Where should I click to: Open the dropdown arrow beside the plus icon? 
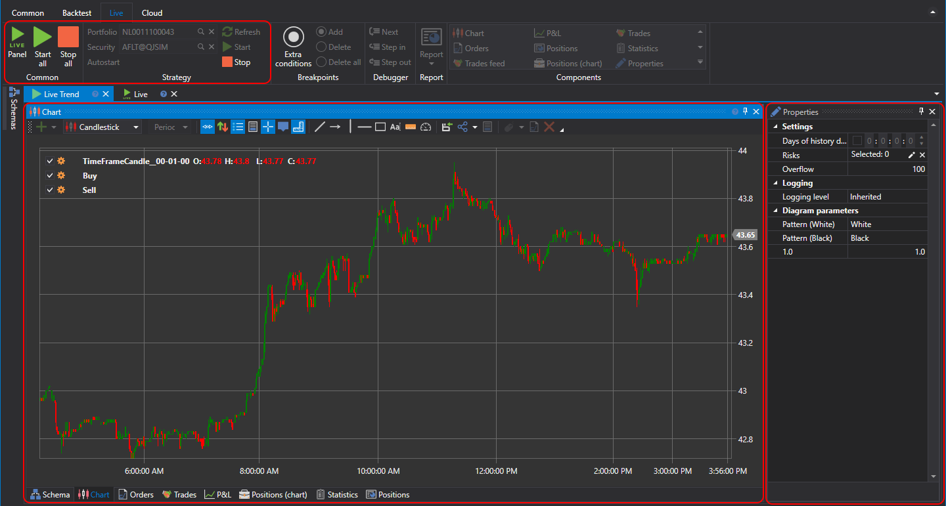tap(54, 127)
